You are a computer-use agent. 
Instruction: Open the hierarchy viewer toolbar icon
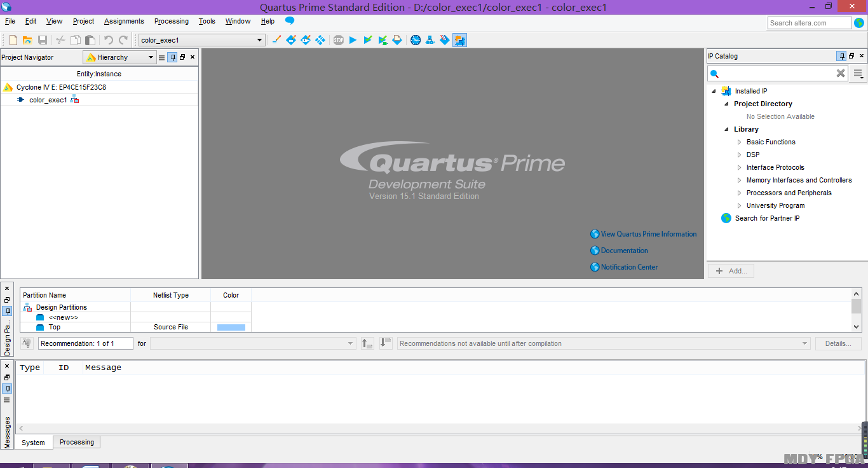pyautogui.click(x=430, y=40)
